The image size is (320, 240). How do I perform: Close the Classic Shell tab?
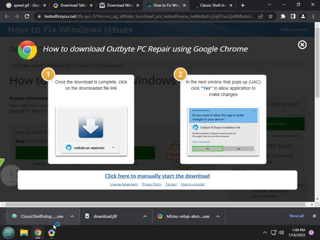[x=231, y=5]
